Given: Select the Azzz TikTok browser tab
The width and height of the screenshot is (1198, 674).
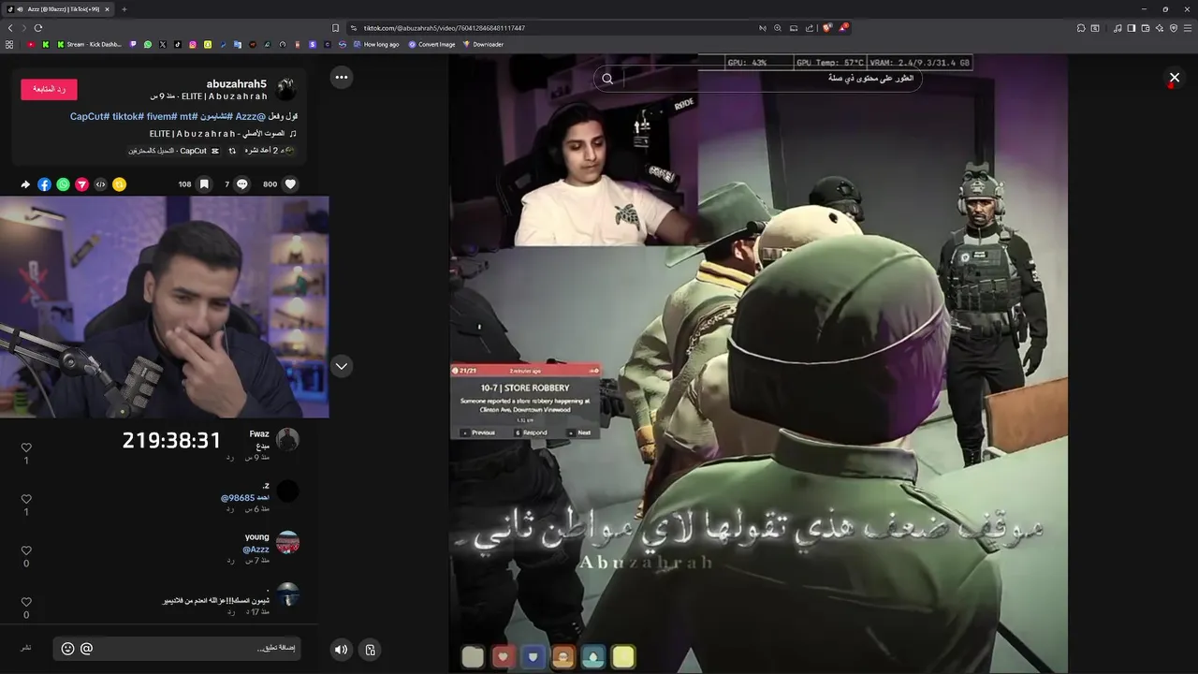Looking at the screenshot, I should pos(58,9).
